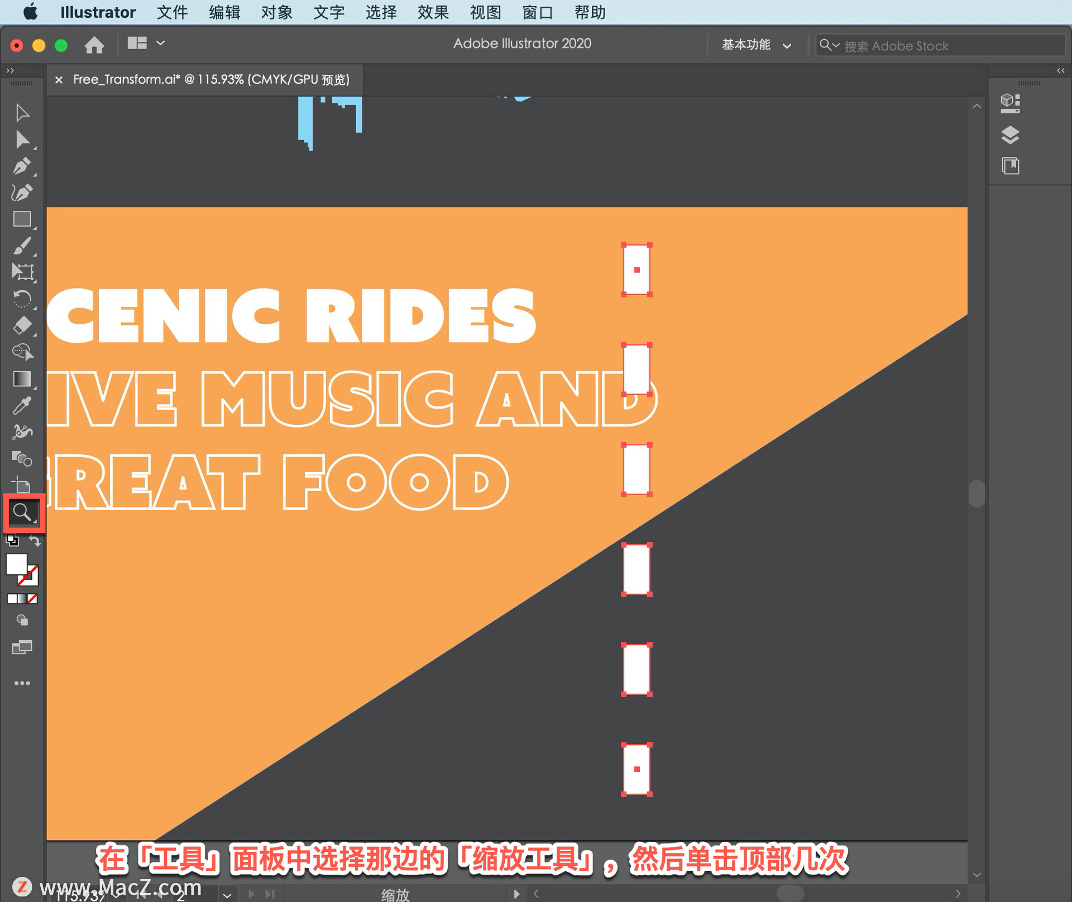Click the vertical scrollbar thumb
Screen dimensions: 1072x902
click(977, 493)
